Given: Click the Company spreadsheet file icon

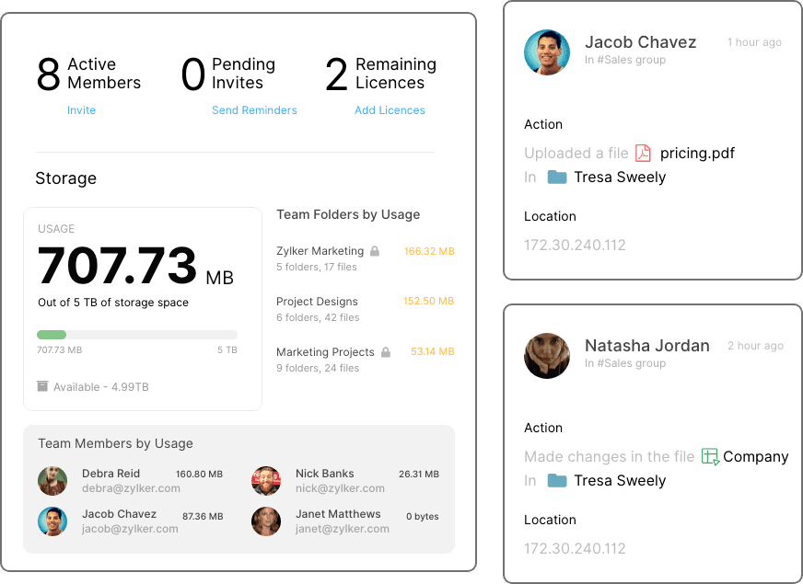Looking at the screenshot, I should [x=710, y=457].
